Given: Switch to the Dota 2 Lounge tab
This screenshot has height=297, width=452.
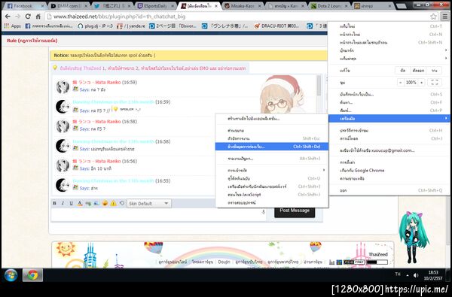Looking at the screenshot, I should [329, 5].
